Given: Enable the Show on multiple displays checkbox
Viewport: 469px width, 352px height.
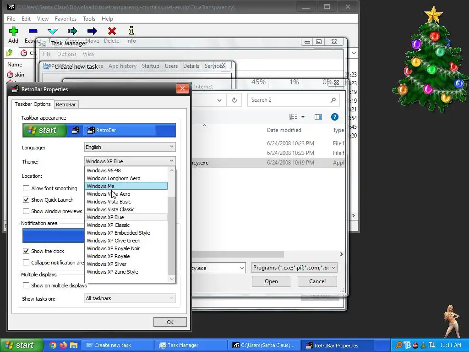Looking at the screenshot, I should point(26,286).
